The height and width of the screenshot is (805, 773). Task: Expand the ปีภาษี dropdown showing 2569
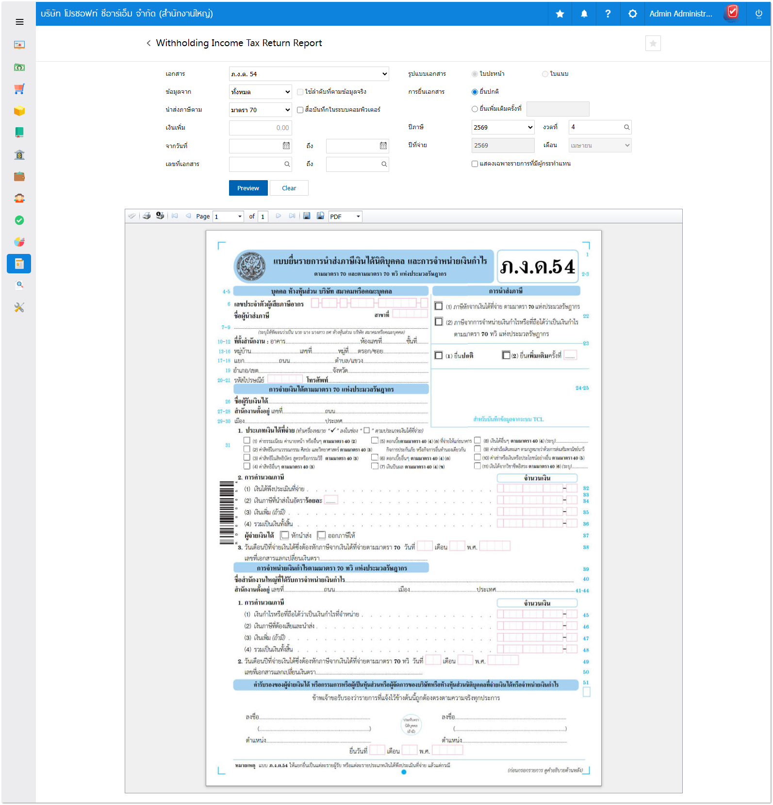503,127
